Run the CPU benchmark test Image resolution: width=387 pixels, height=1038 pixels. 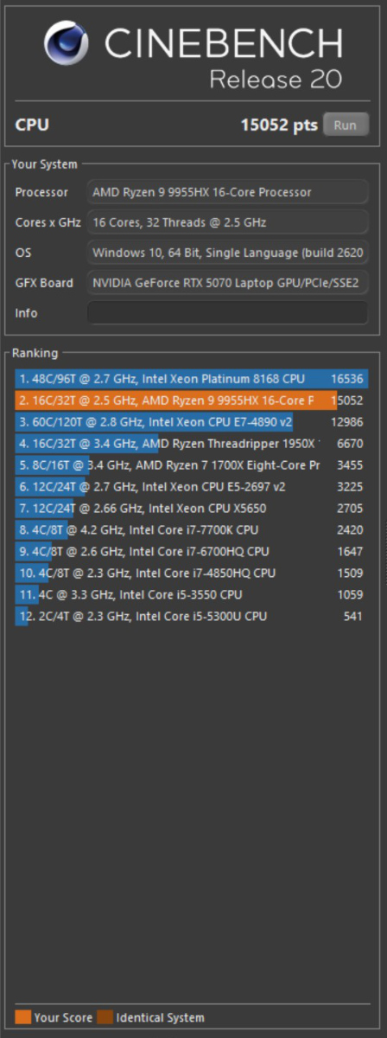coord(346,125)
